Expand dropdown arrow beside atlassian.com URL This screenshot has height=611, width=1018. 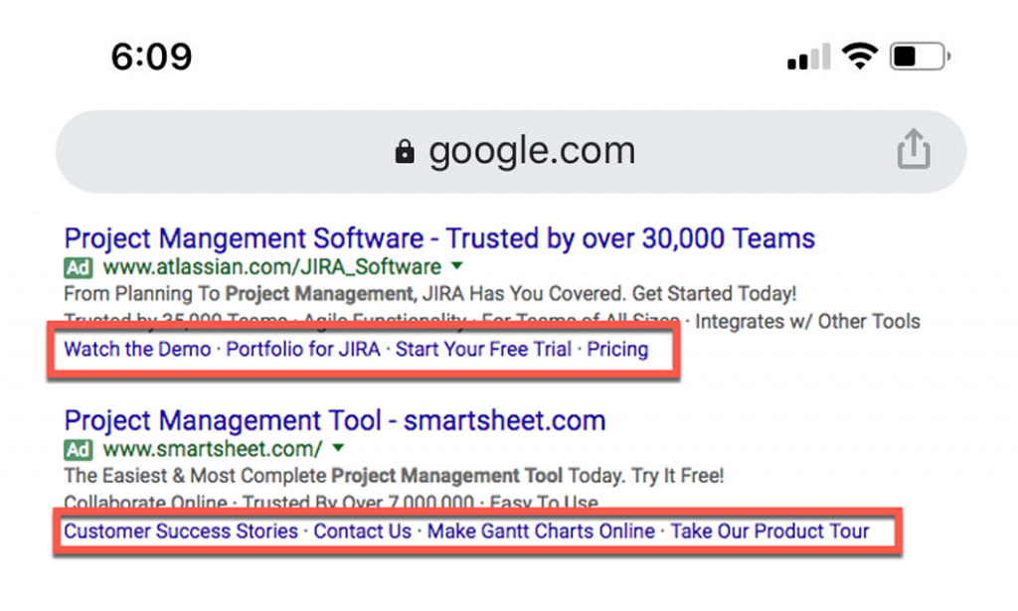coord(457,266)
